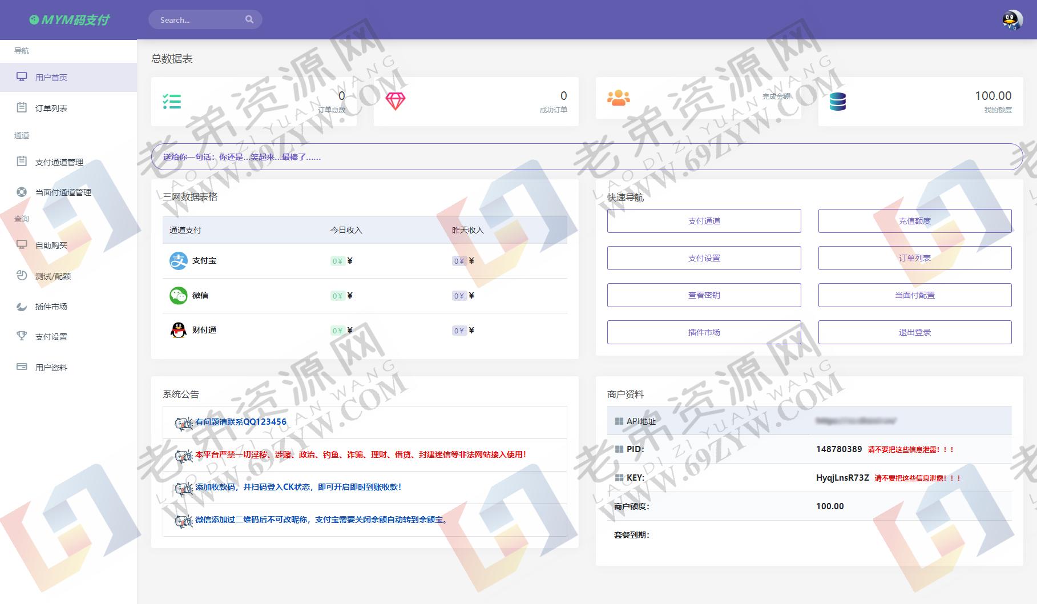
Task: Click the grid icon beside API地址
Action: pyautogui.click(x=619, y=421)
